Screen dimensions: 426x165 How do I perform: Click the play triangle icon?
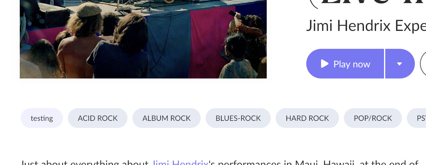324,64
